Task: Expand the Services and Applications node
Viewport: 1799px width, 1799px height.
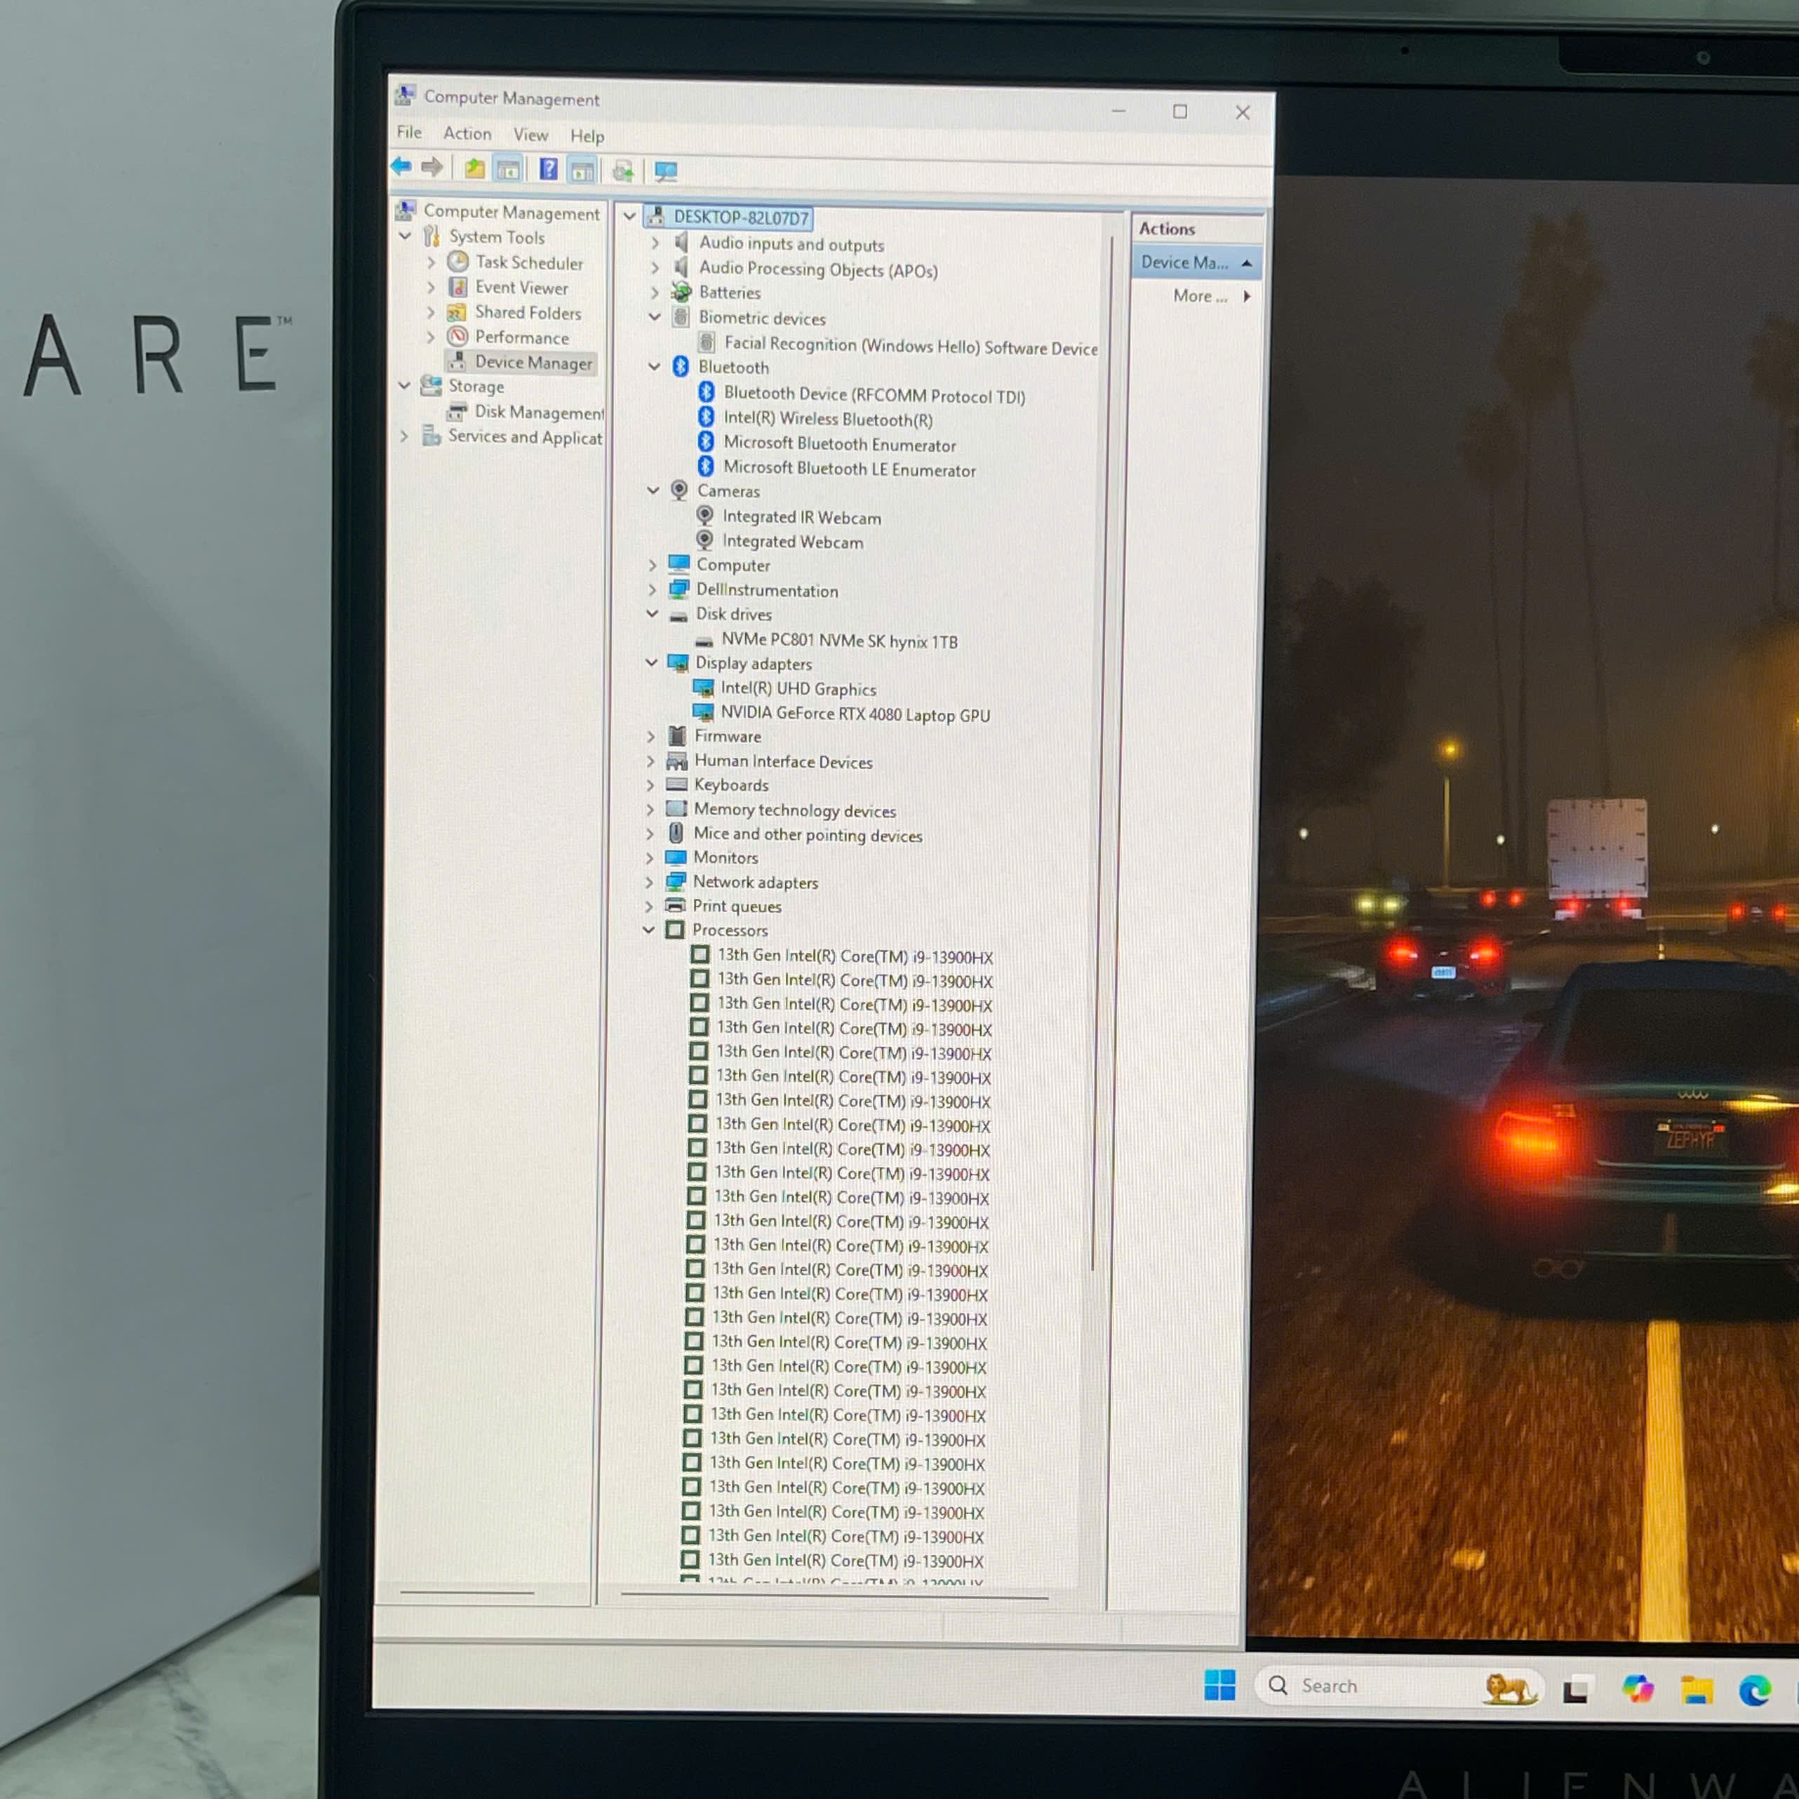Action: (403, 435)
